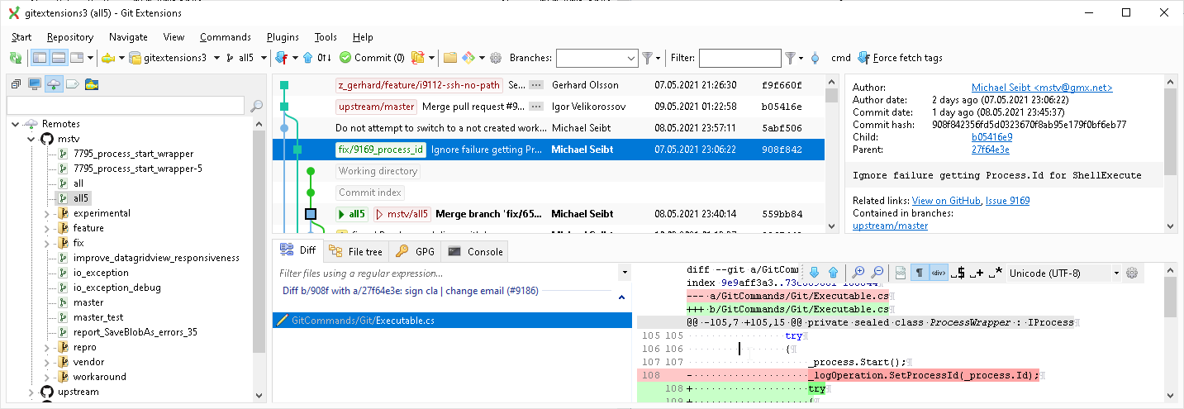Click the blue commit node icon near cmd
Viewport: 1184px width, 409px height.
tap(815, 58)
